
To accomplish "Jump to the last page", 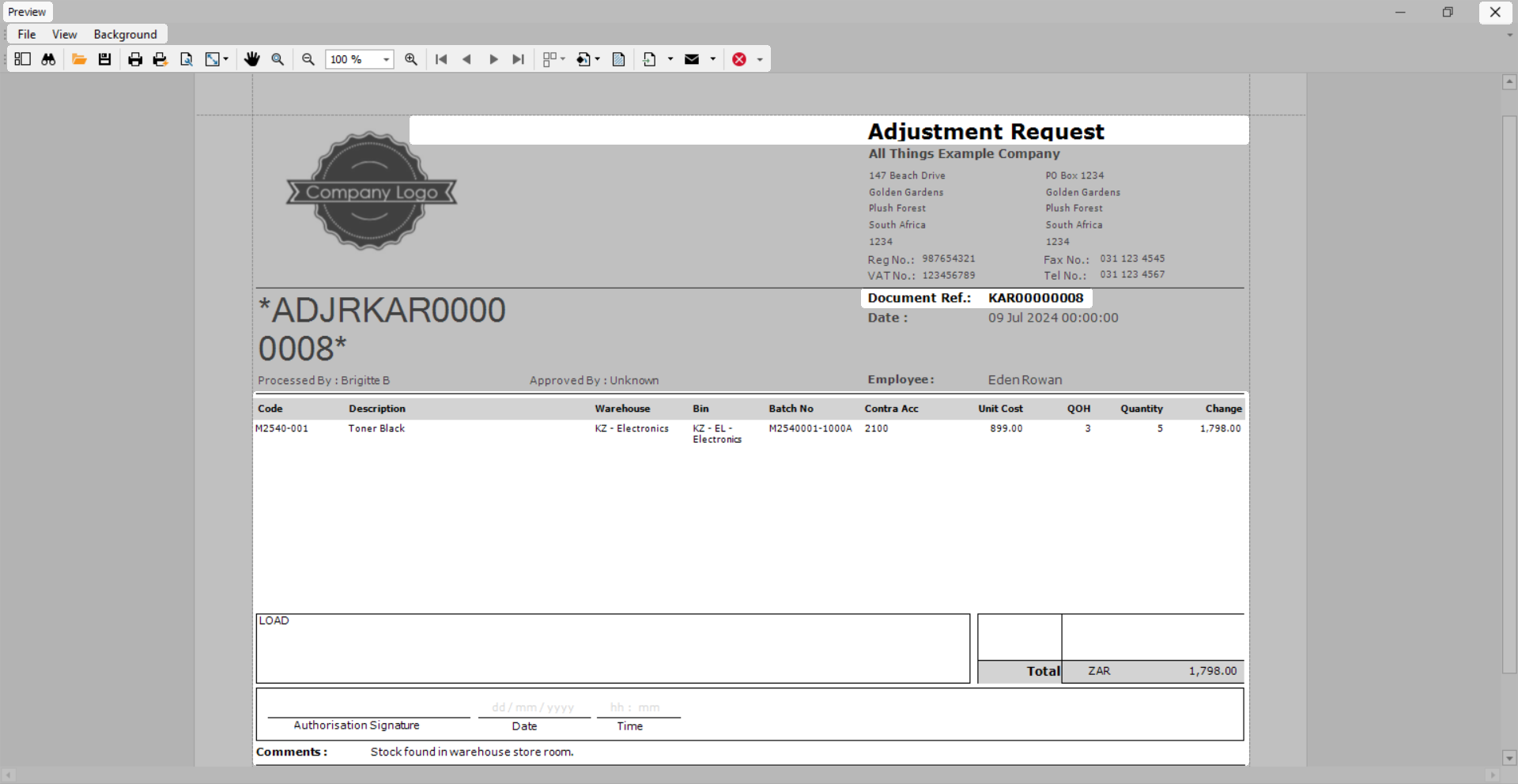I will coord(519,59).
